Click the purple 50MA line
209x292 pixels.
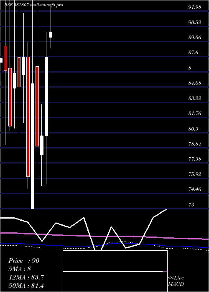[x=104, y=237]
